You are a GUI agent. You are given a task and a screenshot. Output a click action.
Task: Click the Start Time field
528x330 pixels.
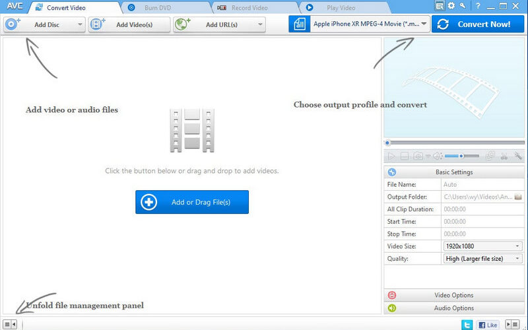pyautogui.click(x=482, y=222)
